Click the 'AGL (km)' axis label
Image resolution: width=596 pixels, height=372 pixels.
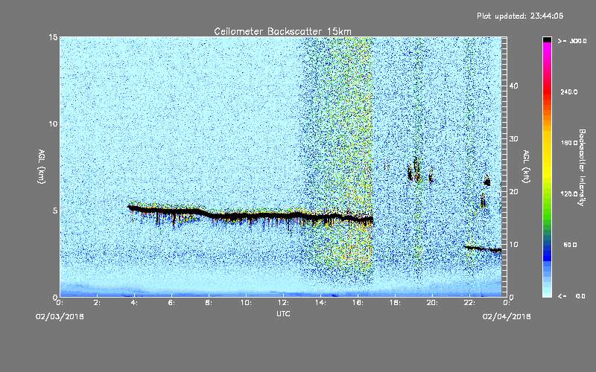pyautogui.click(x=42, y=167)
